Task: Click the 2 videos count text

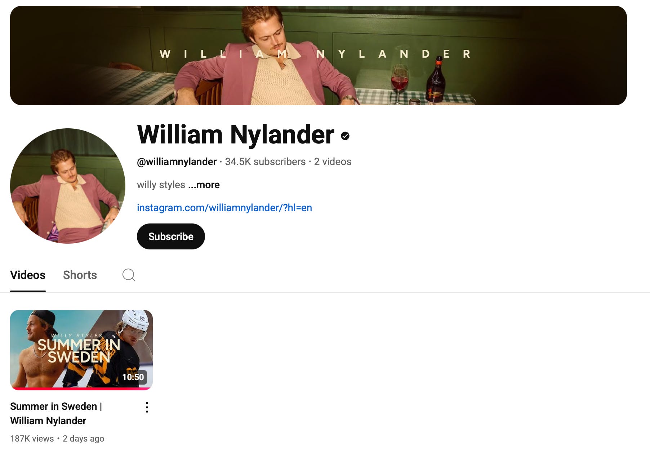Action: click(x=333, y=162)
